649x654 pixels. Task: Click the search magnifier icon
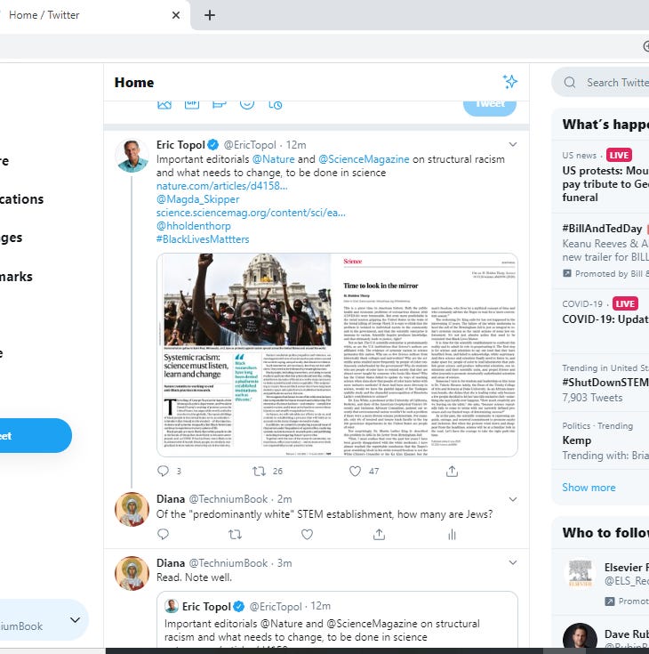570,82
